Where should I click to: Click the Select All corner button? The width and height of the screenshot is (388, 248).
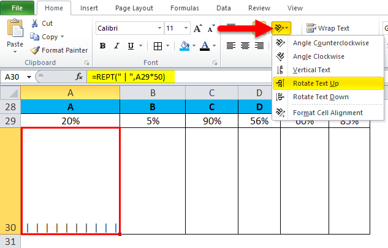coord(10,92)
